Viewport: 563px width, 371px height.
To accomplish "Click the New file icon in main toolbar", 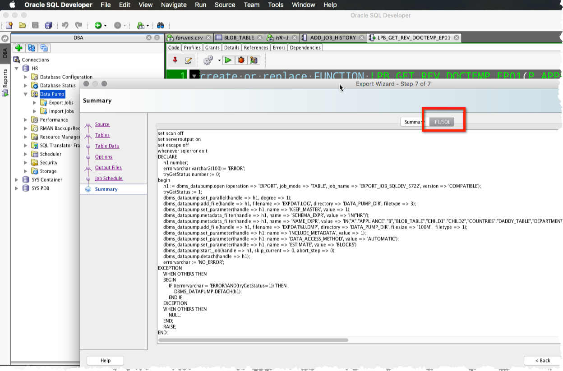I will 9,26.
